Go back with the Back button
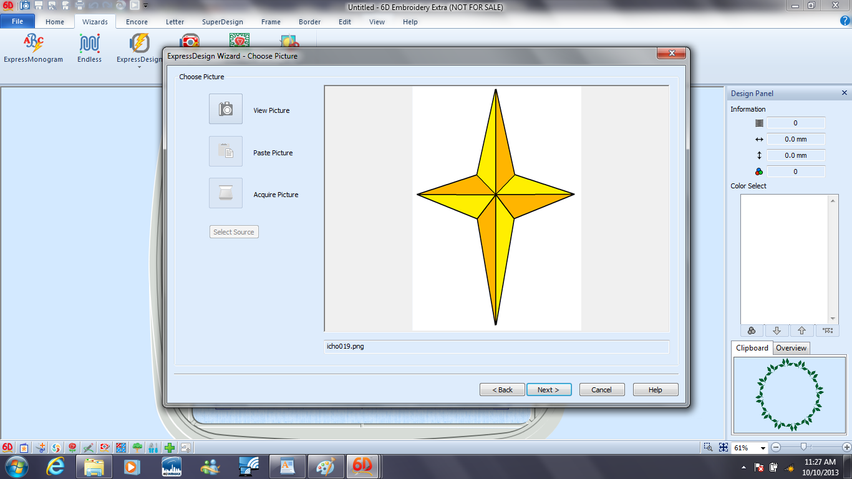The height and width of the screenshot is (479, 852). coord(502,390)
